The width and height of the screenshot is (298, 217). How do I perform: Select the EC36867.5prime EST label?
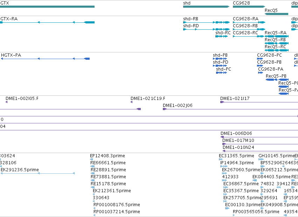click(241, 184)
